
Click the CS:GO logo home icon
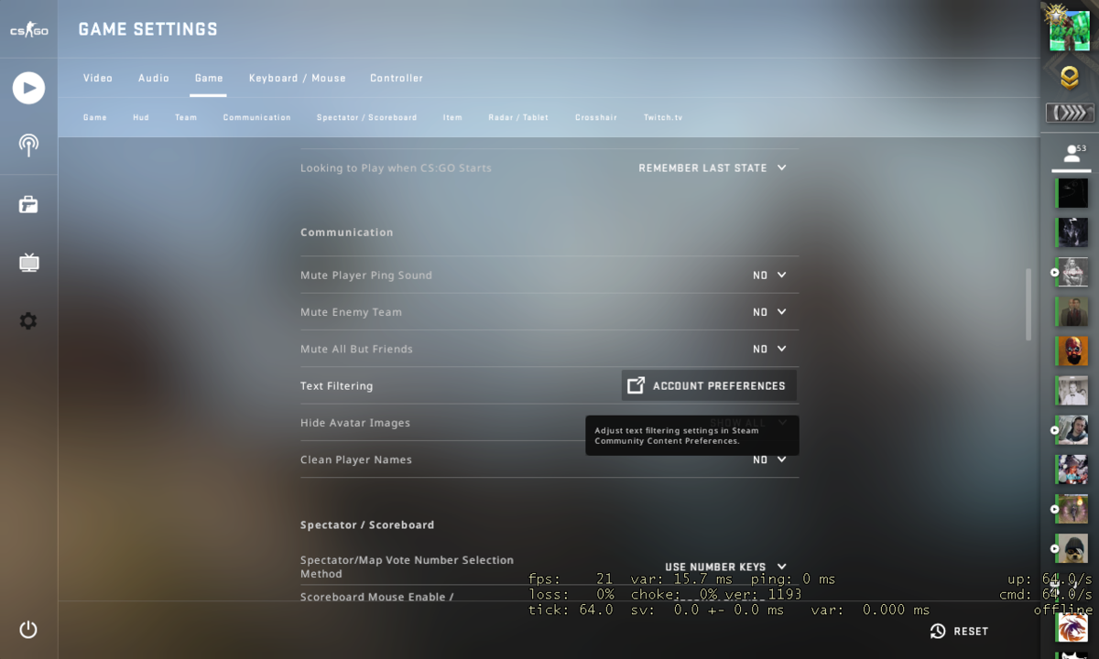pyautogui.click(x=28, y=31)
